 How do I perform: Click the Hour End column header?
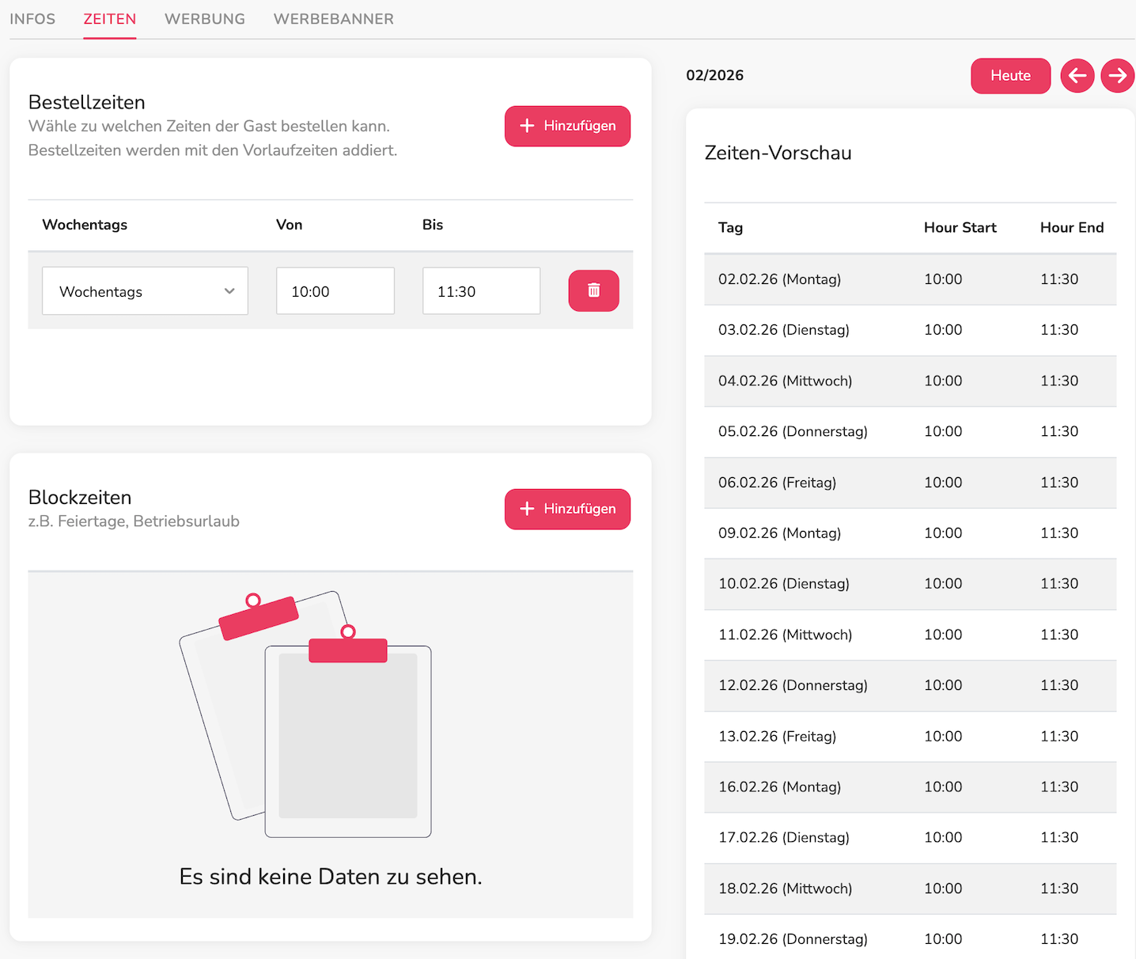pos(1071,228)
